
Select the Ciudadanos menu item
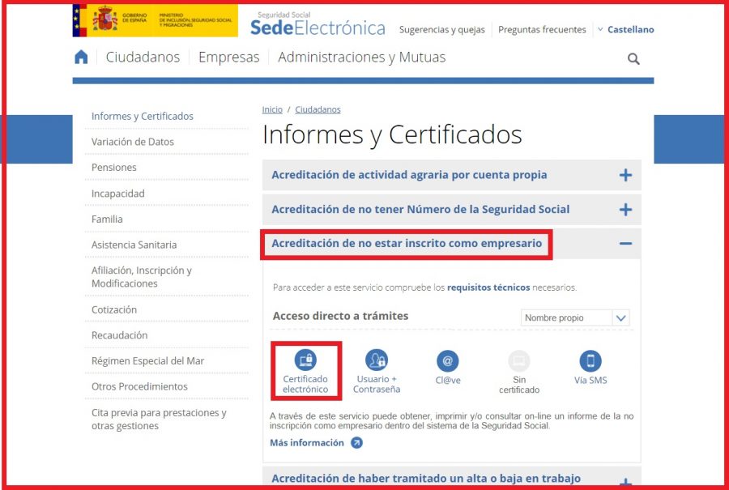143,57
